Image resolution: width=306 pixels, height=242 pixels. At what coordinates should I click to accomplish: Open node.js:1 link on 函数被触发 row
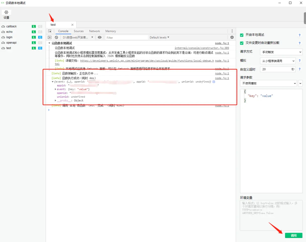[x=222, y=74]
